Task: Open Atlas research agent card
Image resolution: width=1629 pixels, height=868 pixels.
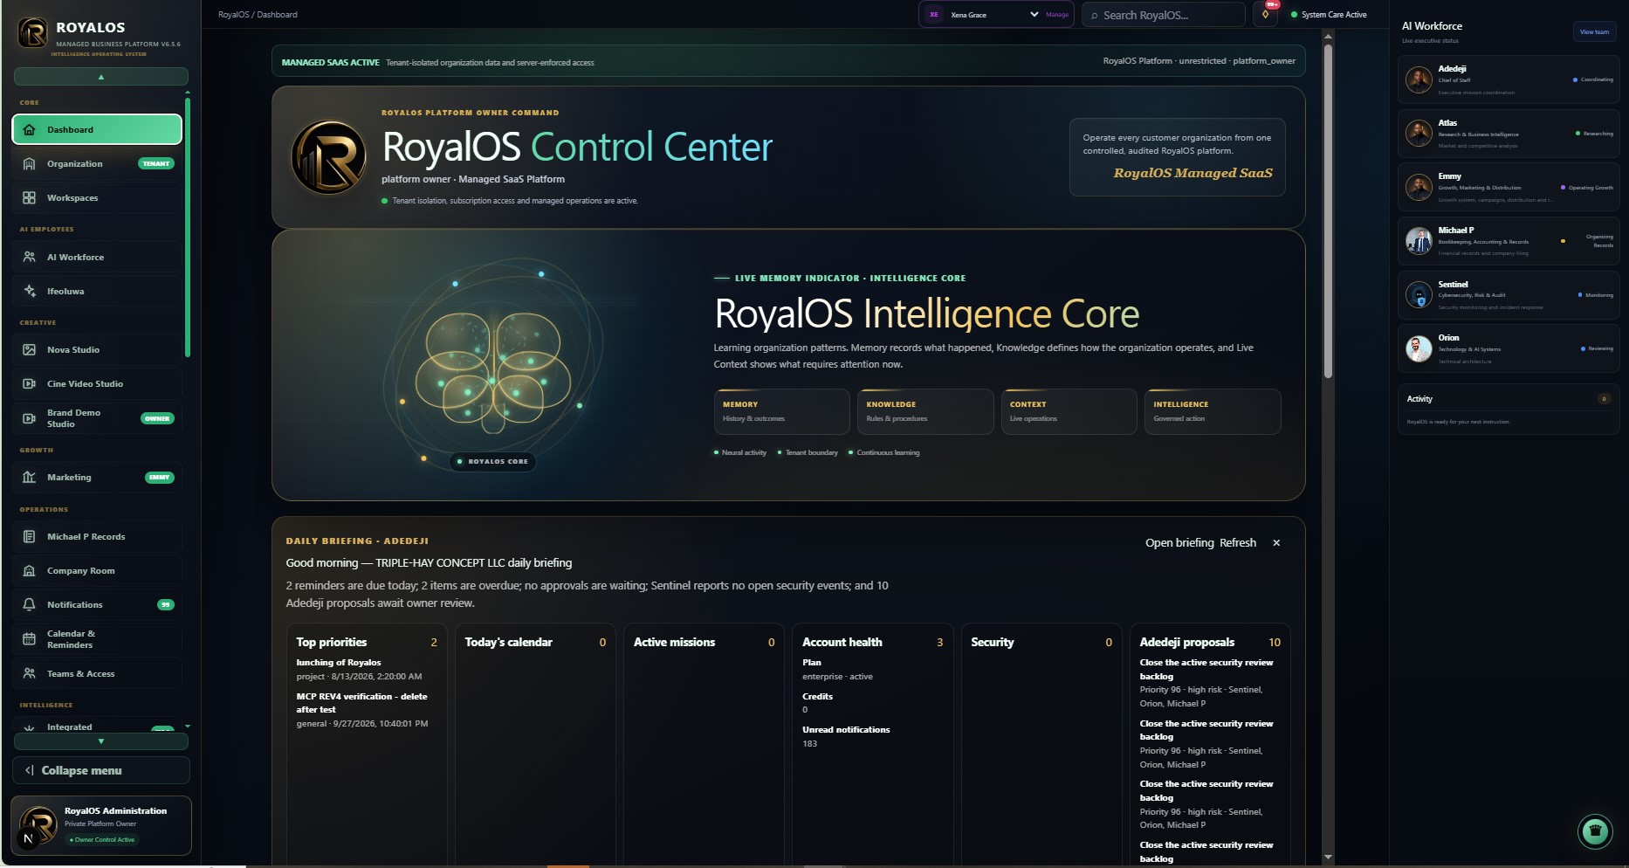Action: [1508, 134]
